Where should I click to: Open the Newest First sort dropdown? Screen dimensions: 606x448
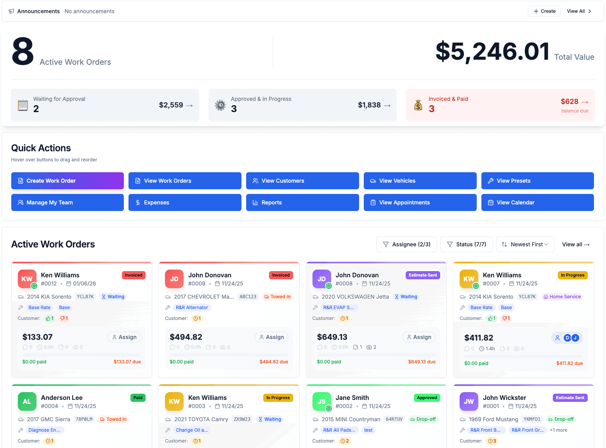[x=525, y=244]
